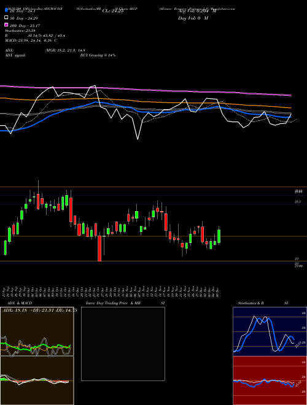The image size is (307, 405).
Task: Click the empty Intra Day Trading Price chart box
Action: (123, 344)
